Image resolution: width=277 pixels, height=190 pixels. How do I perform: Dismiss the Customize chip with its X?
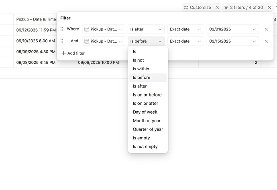(x=217, y=7)
